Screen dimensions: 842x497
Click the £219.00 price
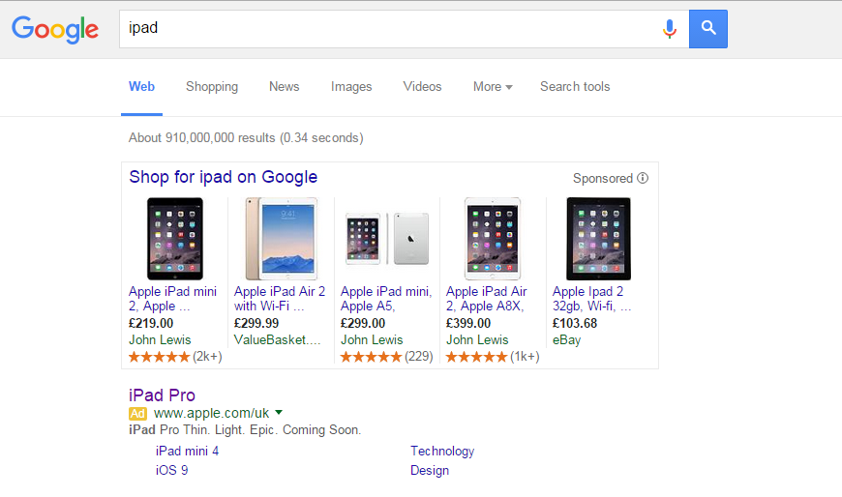point(151,324)
